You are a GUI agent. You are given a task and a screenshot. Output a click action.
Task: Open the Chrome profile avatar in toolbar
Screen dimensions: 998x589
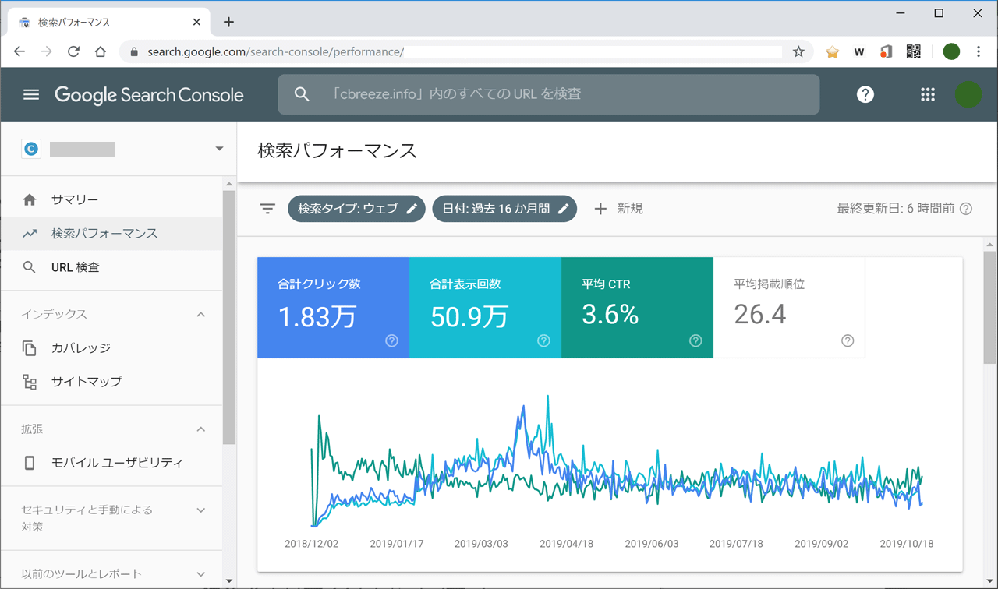click(x=951, y=51)
